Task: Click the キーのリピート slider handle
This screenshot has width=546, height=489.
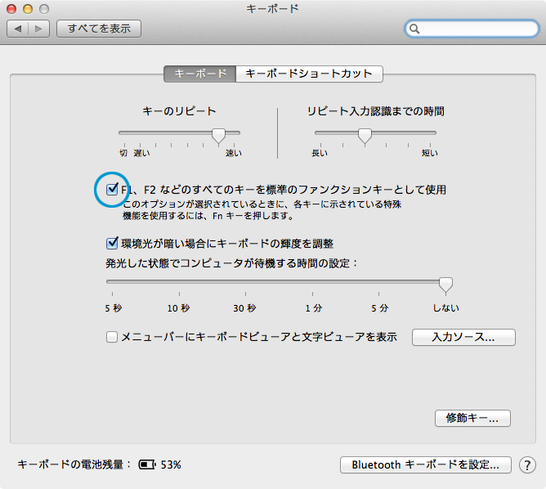Action: pyautogui.click(x=218, y=134)
